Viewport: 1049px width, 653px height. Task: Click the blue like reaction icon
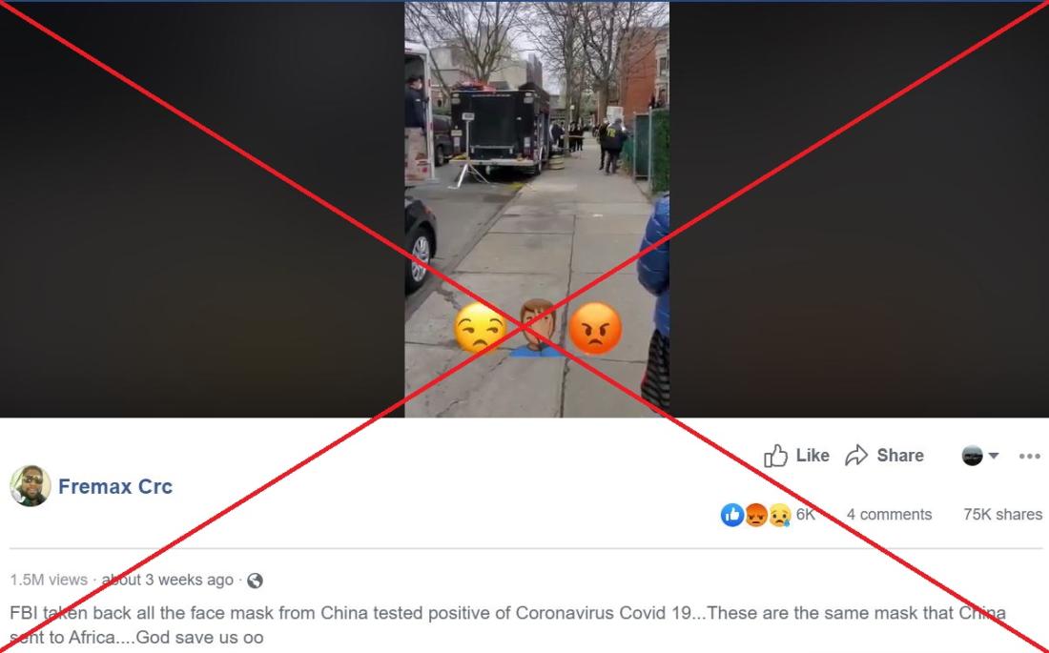click(731, 515)
